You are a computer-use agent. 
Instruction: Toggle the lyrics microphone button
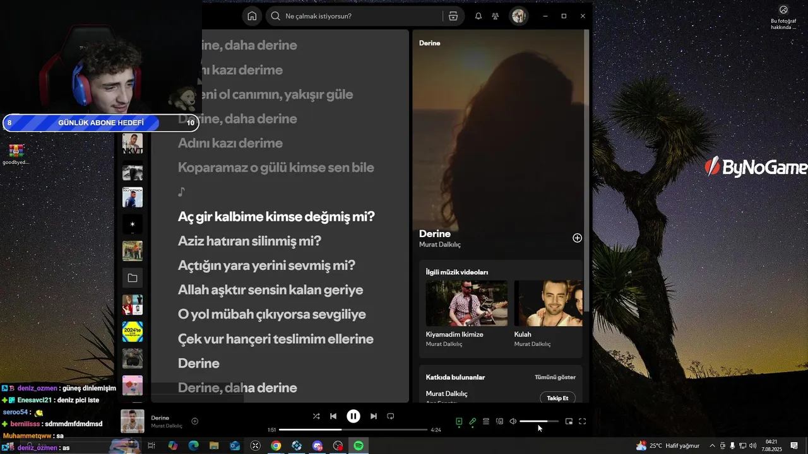pyautogui.click(x=472, y=421)
